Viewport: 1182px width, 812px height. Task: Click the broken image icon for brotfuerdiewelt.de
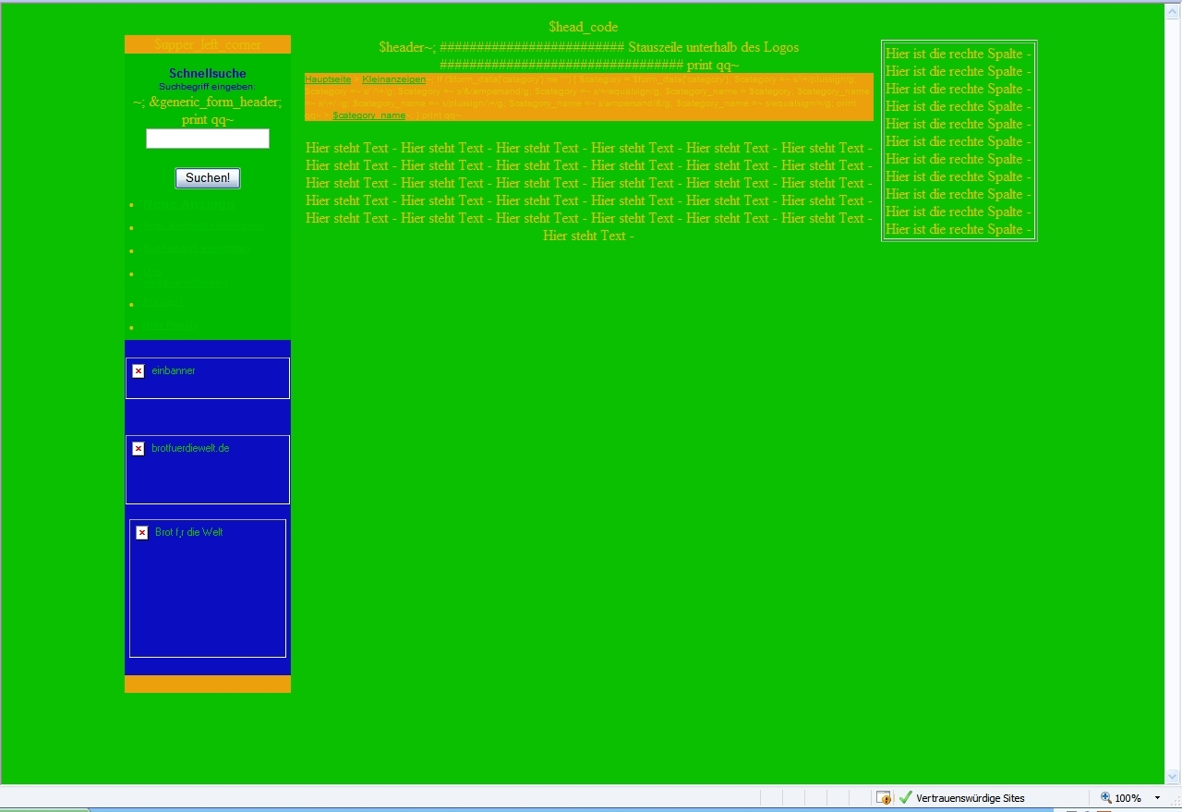point(139,449)
